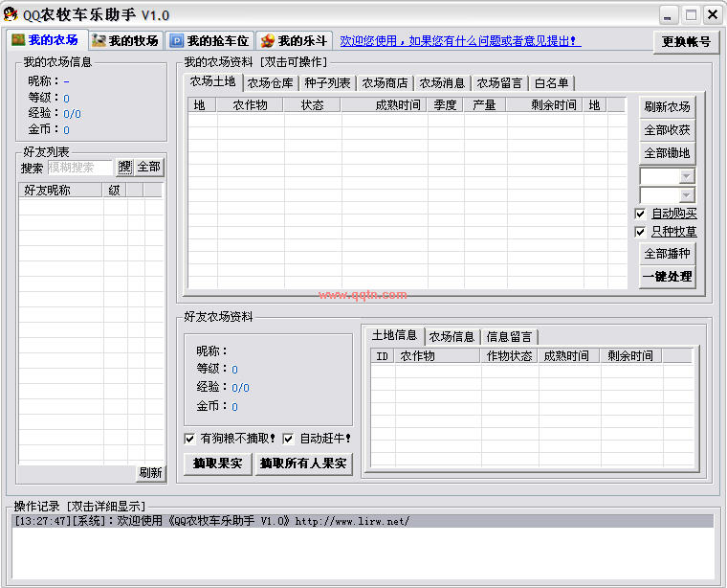Screen dimensions: 727x588
Task: Click the 农作物 column header in farm table
Action: (250, 105)
